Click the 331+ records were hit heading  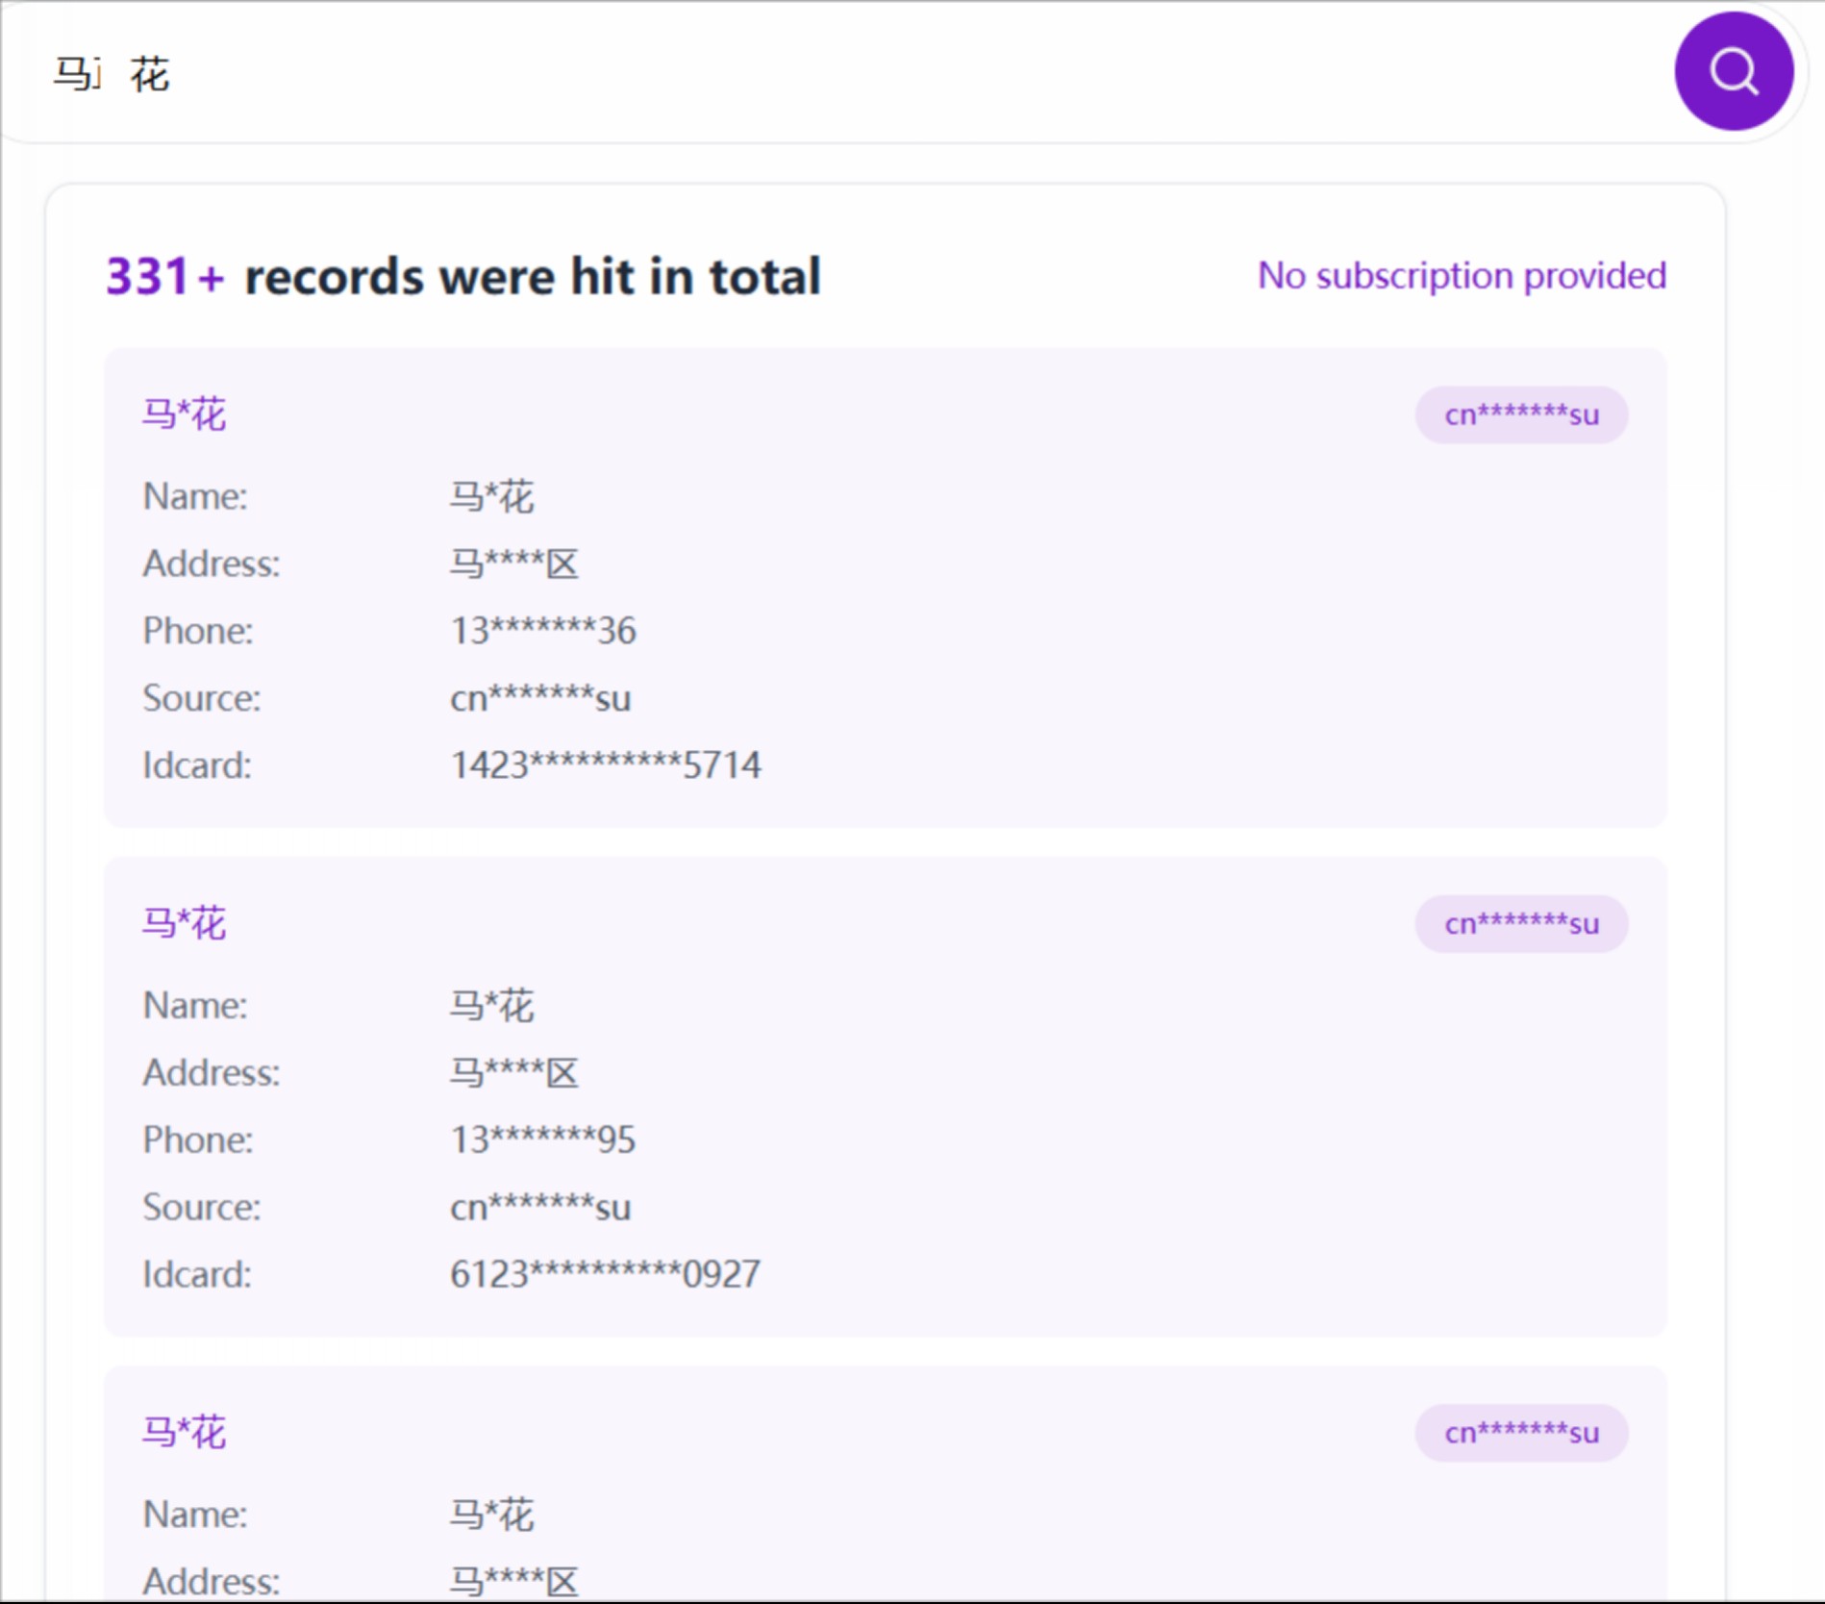pos(463,277)
